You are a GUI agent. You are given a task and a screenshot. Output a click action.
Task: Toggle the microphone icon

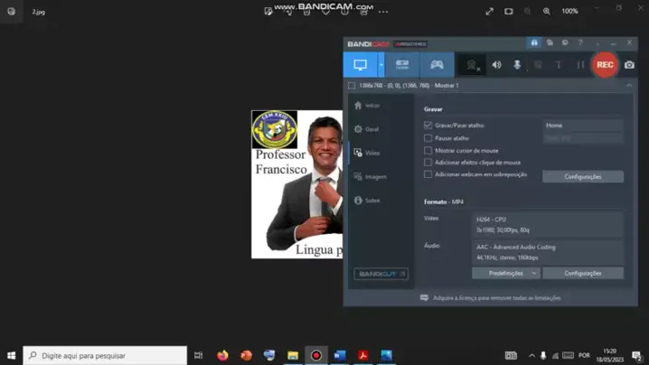(x=517, y=65)
